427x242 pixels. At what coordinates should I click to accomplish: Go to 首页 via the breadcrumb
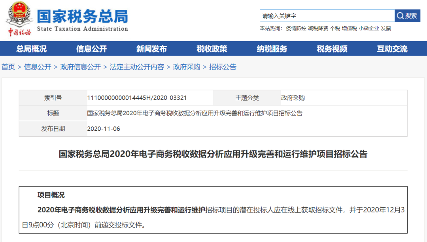click(8, 67)
